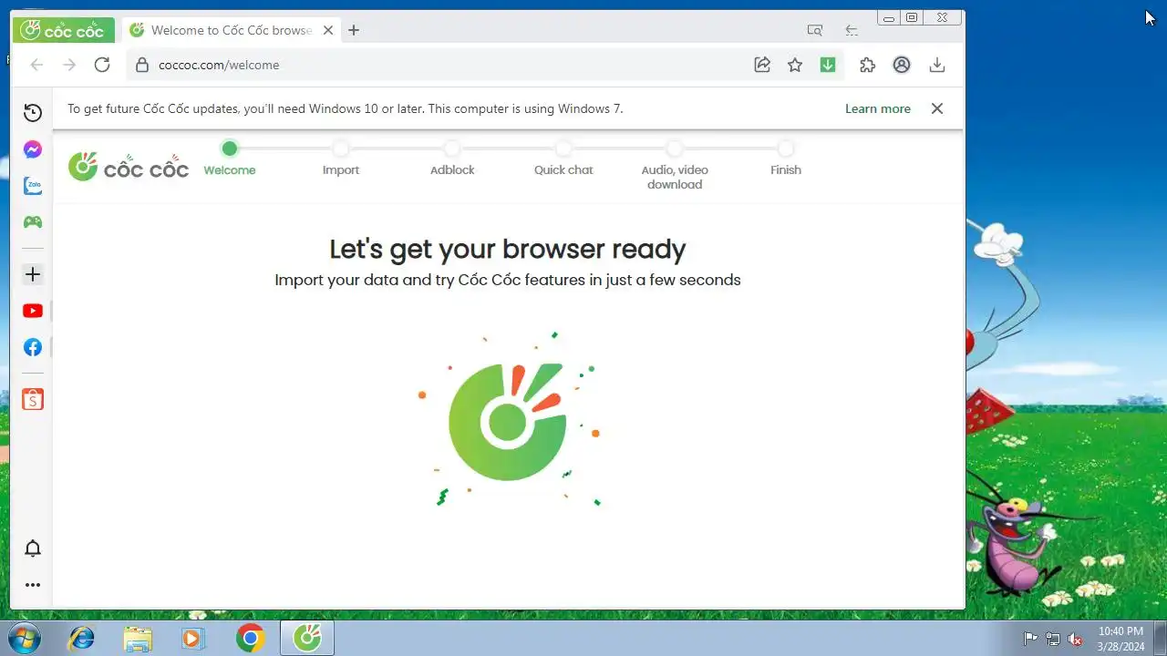Open the Downloads toolbar icon
Viewport: 1167px width, 656px height.
[936, 65]
